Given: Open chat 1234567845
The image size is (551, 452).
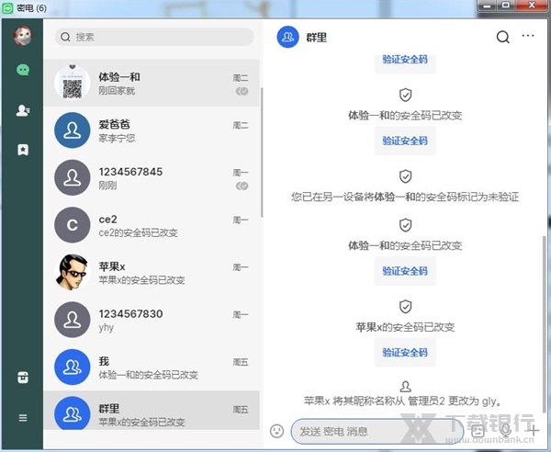Looking at the screenshot, I should [152, 178].
